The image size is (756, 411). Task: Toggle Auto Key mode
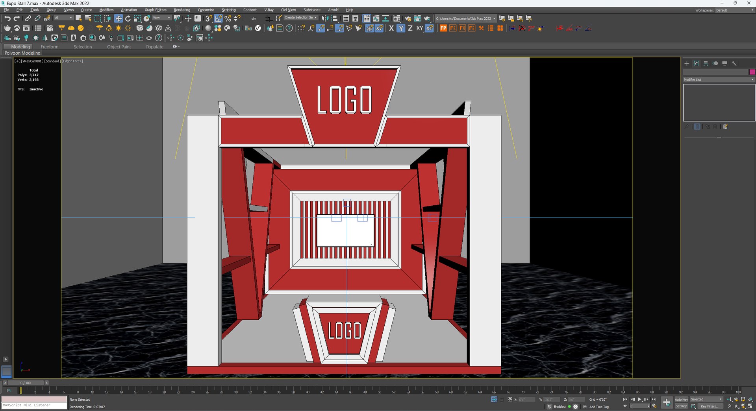(x=681, y=400)
